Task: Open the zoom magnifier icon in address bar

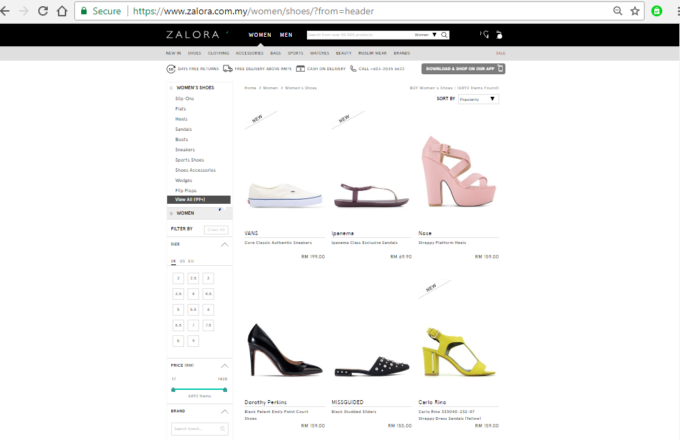Action: pos(617,11)
